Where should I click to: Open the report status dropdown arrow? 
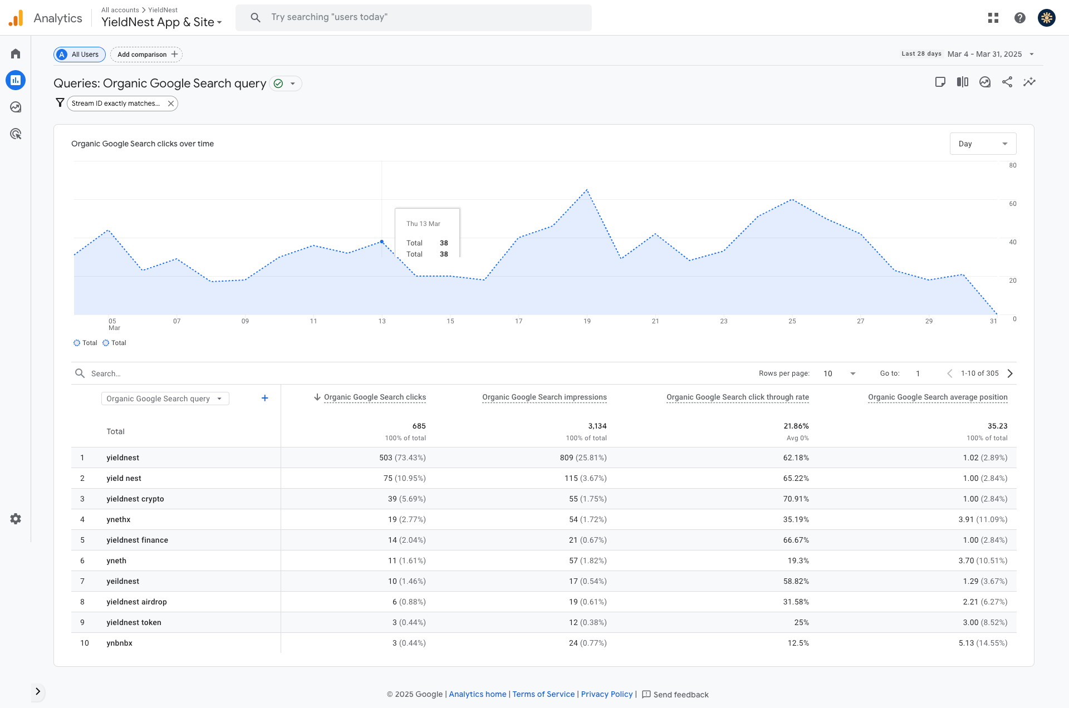tap(293, 83)
